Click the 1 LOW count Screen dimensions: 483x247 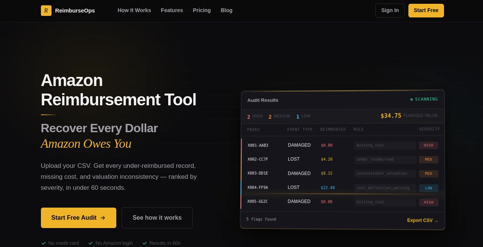coord(303,116)
